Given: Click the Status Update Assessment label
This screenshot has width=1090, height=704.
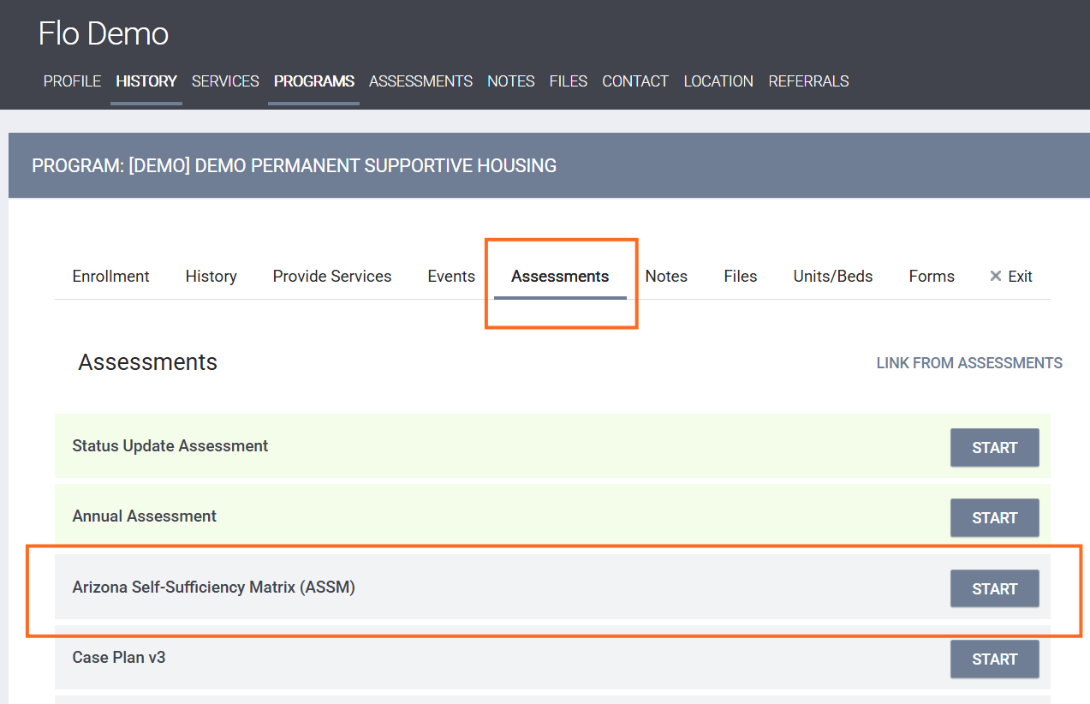Looking at the screenshot, I should (x=170, y=446).
